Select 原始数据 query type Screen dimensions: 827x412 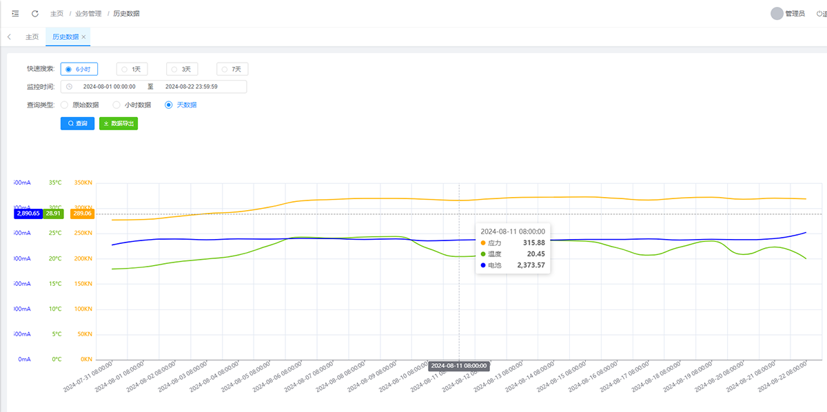point(80,105)
